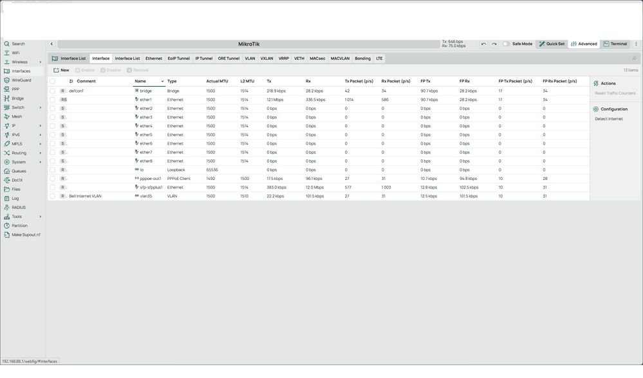
Task: Click the Redo arrow icon
Action: 494,44
